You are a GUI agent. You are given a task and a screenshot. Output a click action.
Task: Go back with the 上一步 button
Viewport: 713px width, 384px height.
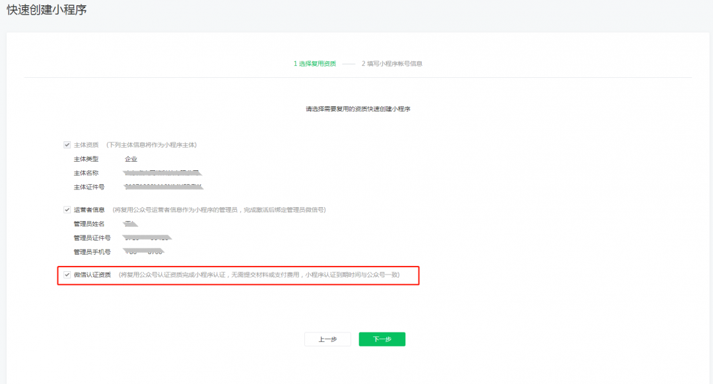(x=327, y=339)
